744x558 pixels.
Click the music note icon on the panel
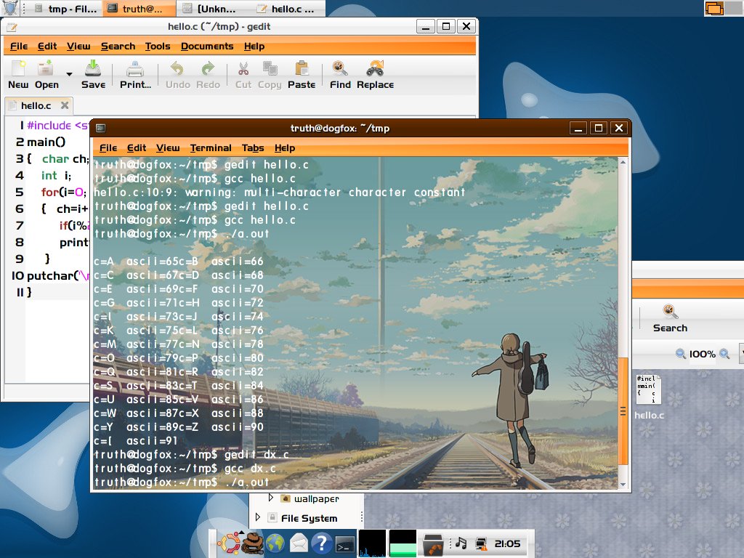point(461,543)
